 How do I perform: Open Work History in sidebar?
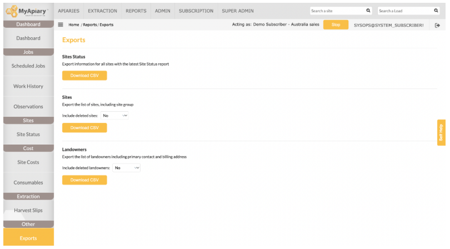coord(28,86)
